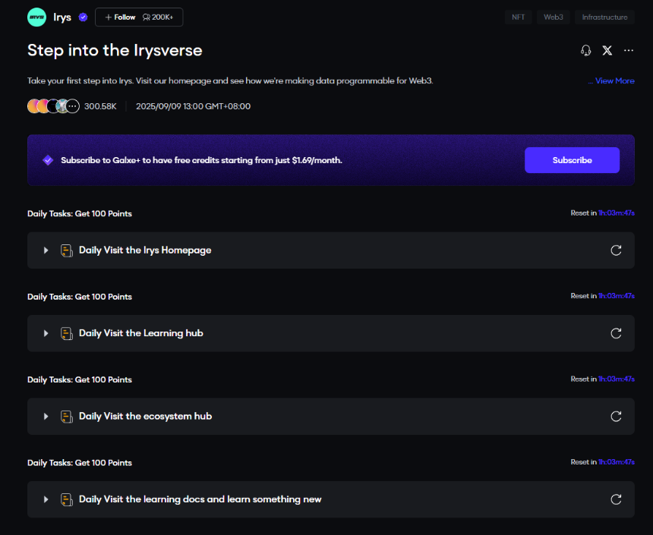The height and width of the screenshot is (535, 653).
Task: Expand the Daily Visit Learning hub task
Action: coord(46,333)
